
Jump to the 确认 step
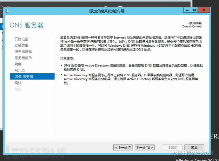point(18,83)
